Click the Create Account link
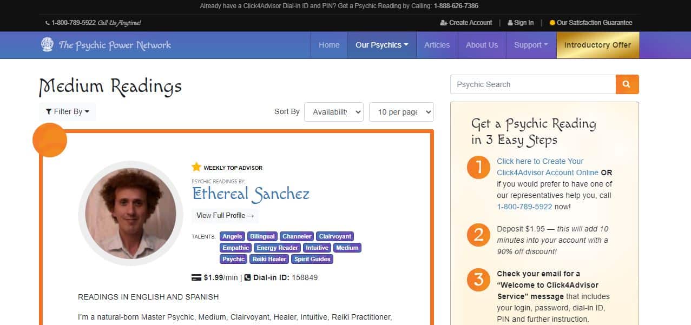Image resolution: width=691 pixels, height=325 pixels. tap(471, 23)
